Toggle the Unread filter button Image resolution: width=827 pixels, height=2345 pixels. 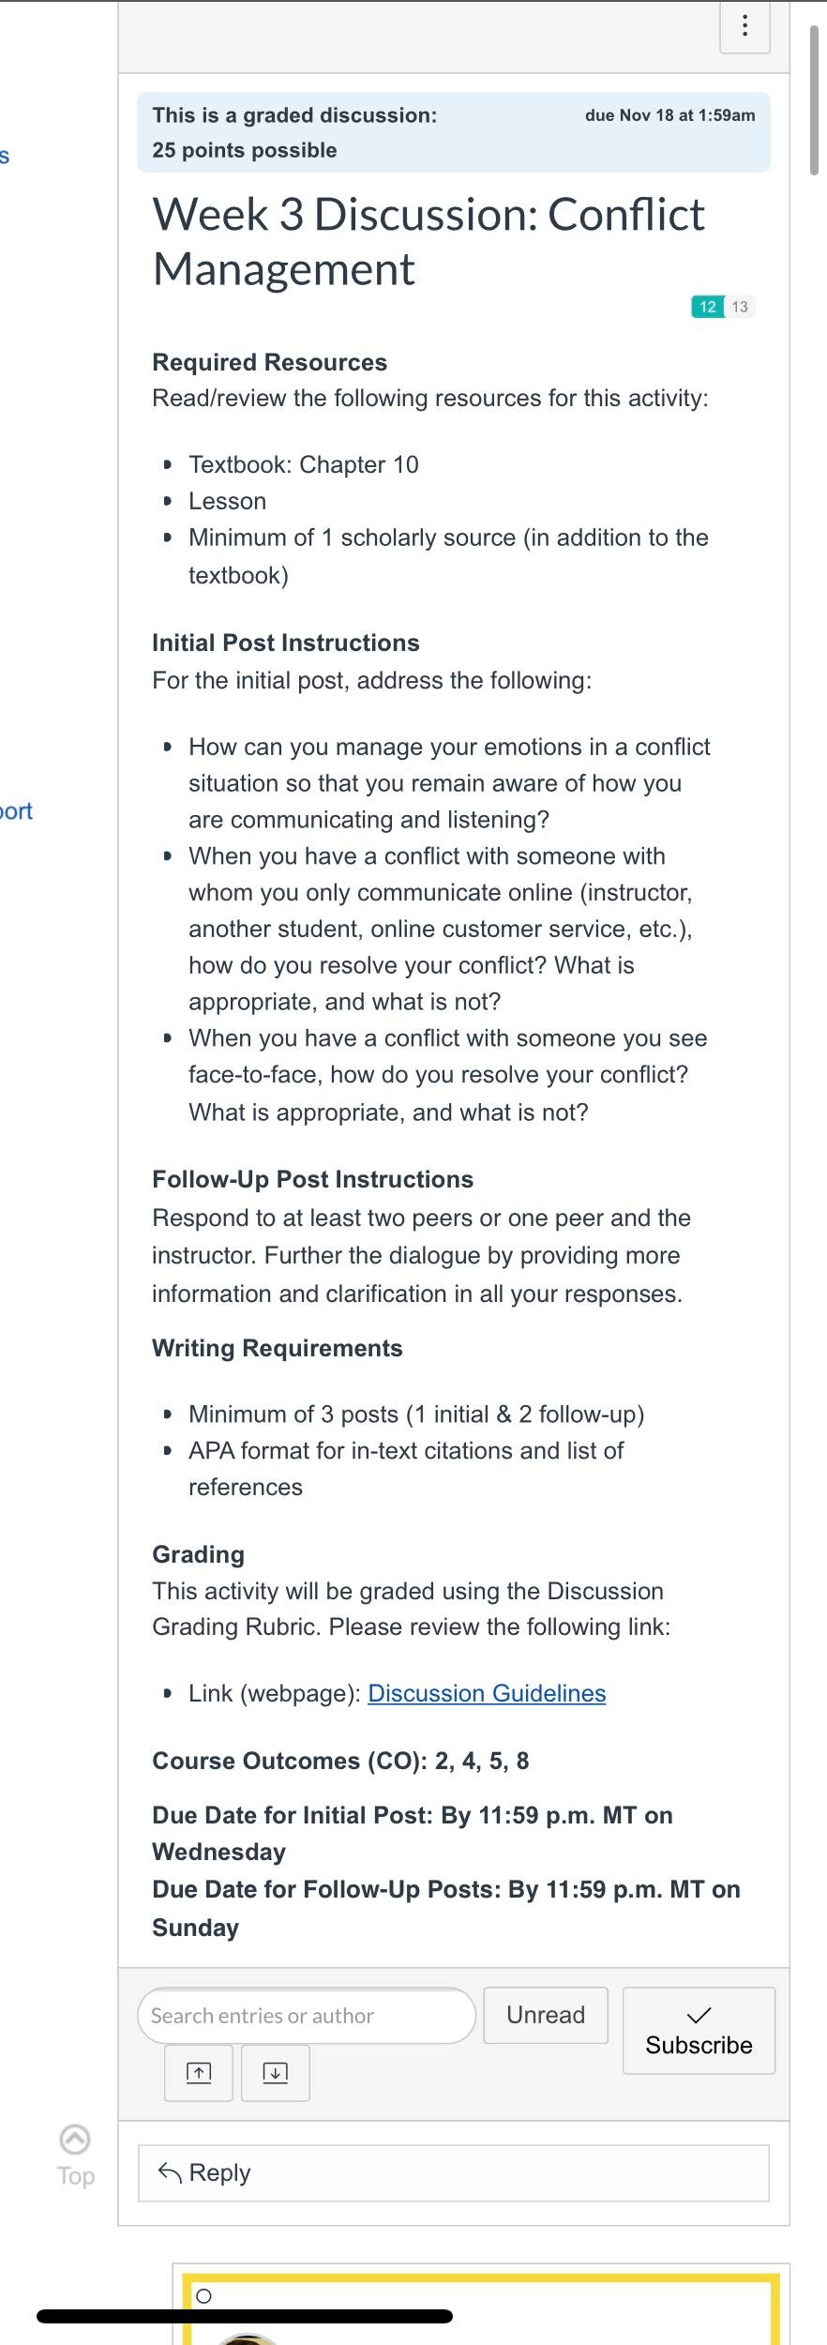[x=546, y=2015]
